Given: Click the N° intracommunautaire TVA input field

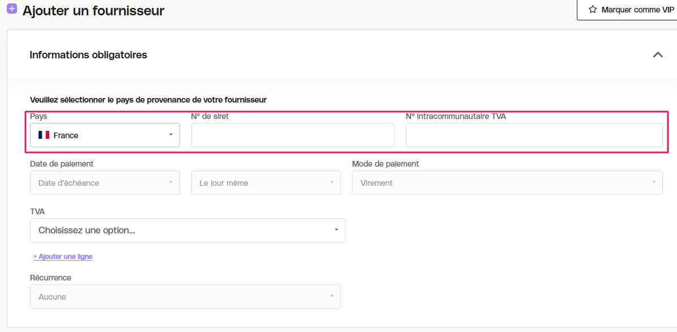Looking at the screenshot, I should (x=534, y=135).
